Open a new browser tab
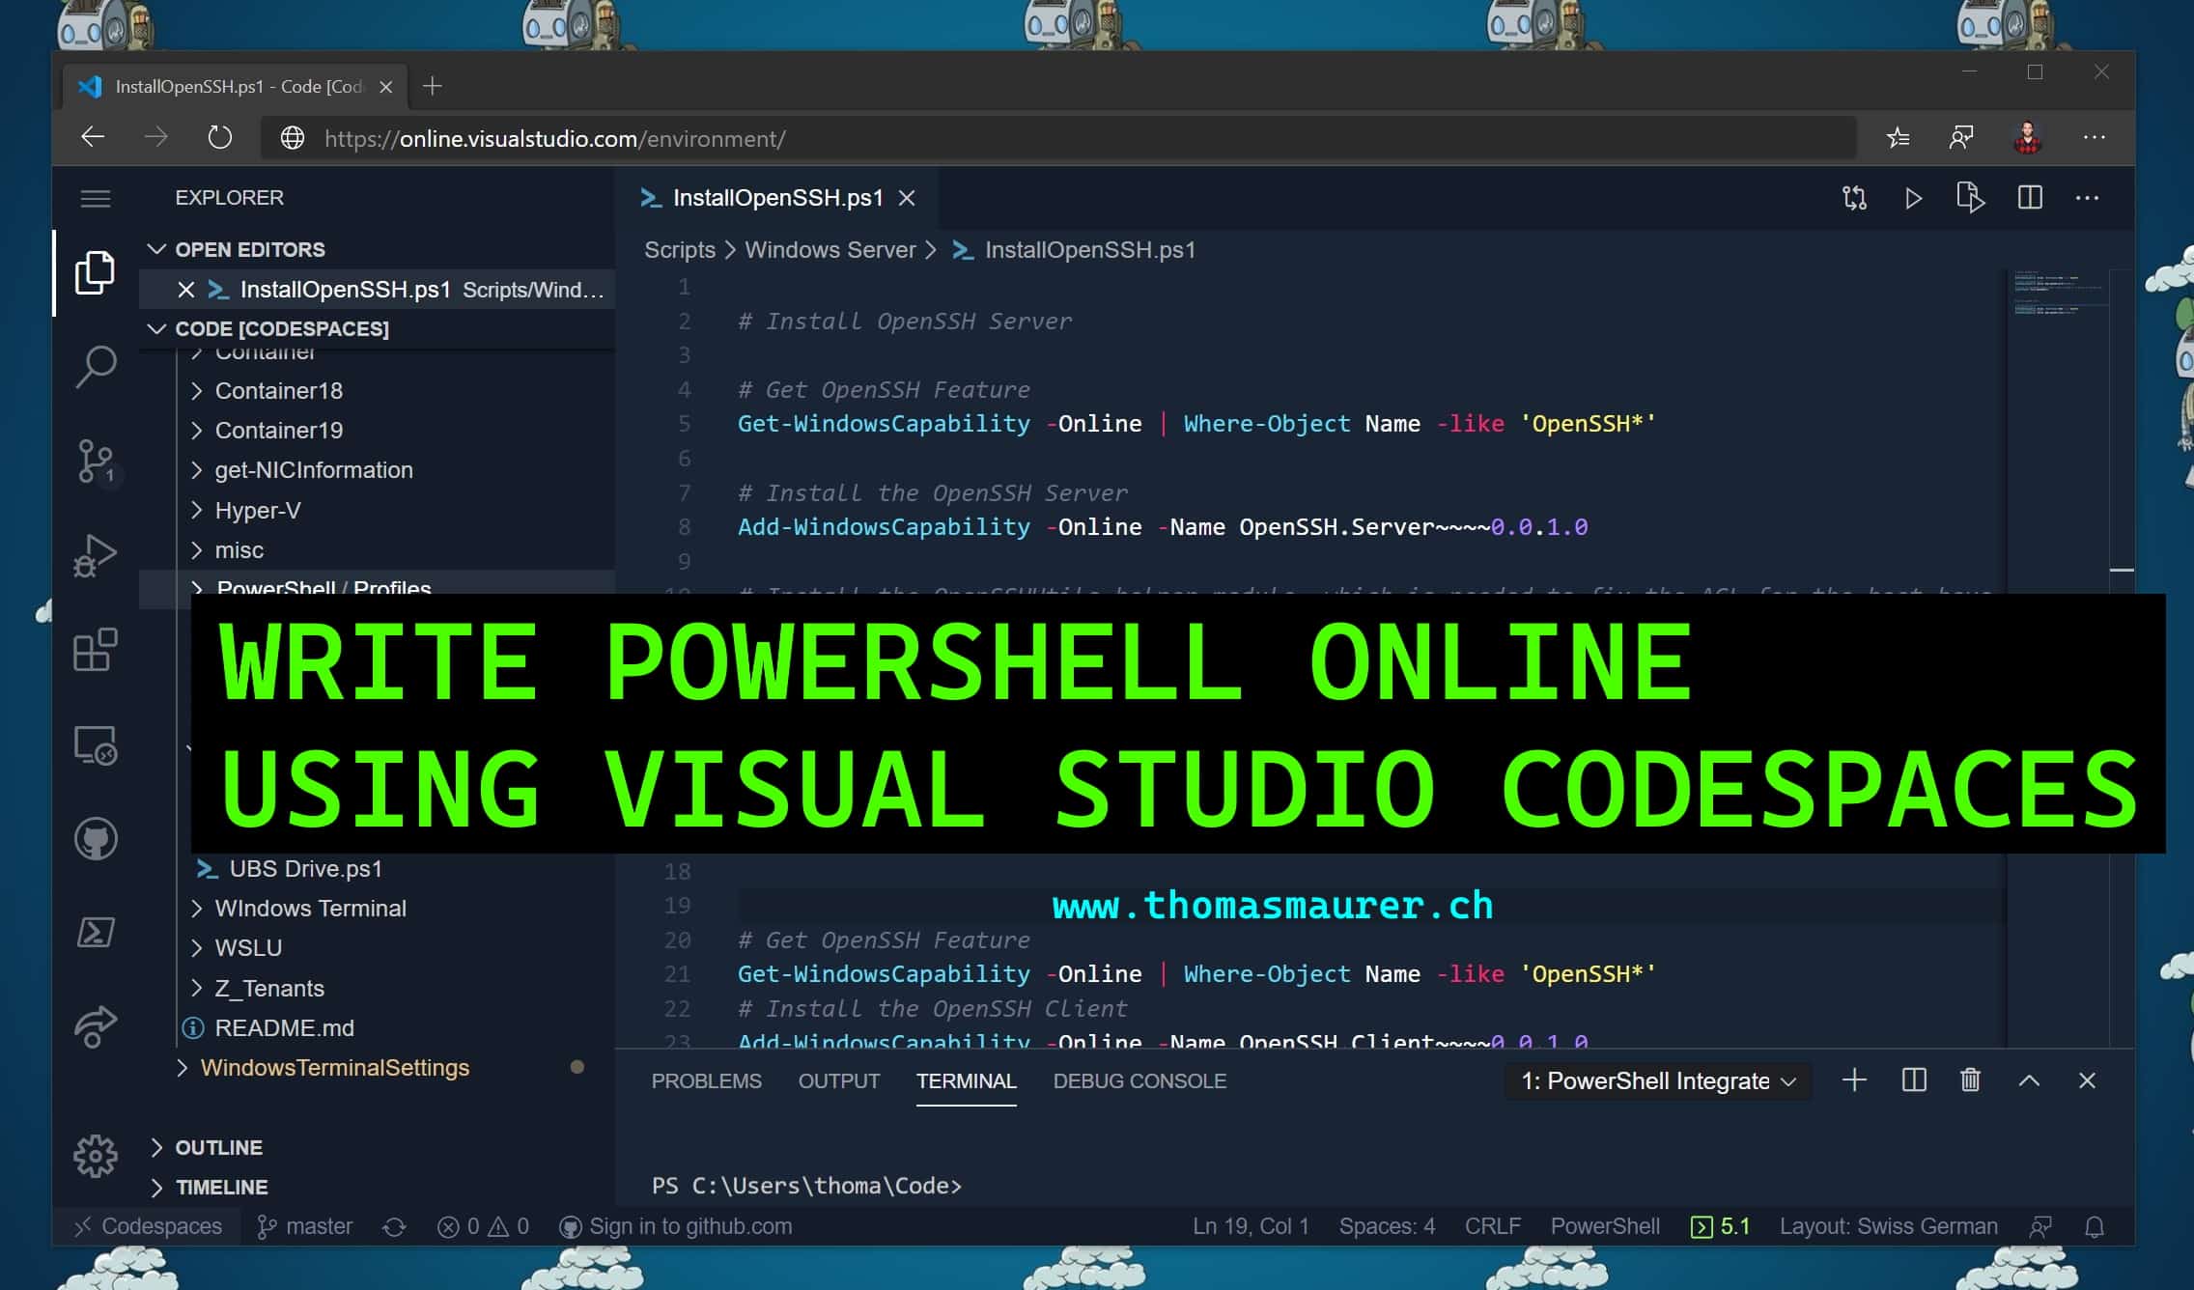The width and height of the screenshot is (2194, 1290). [432, 86]
